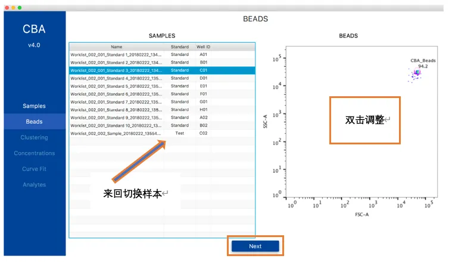The image size is (452, 262).
Task: Click the CBA_Beads gate on plot
Action: (x=417, y=74)
